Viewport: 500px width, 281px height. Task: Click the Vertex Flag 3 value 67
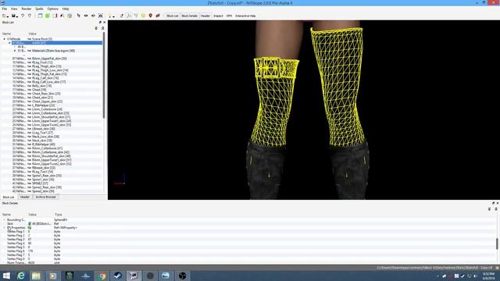[x=30, y=240]
